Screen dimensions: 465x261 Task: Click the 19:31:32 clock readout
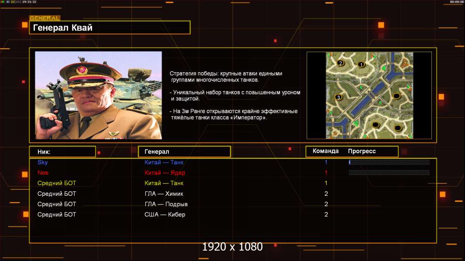point(29,2)
